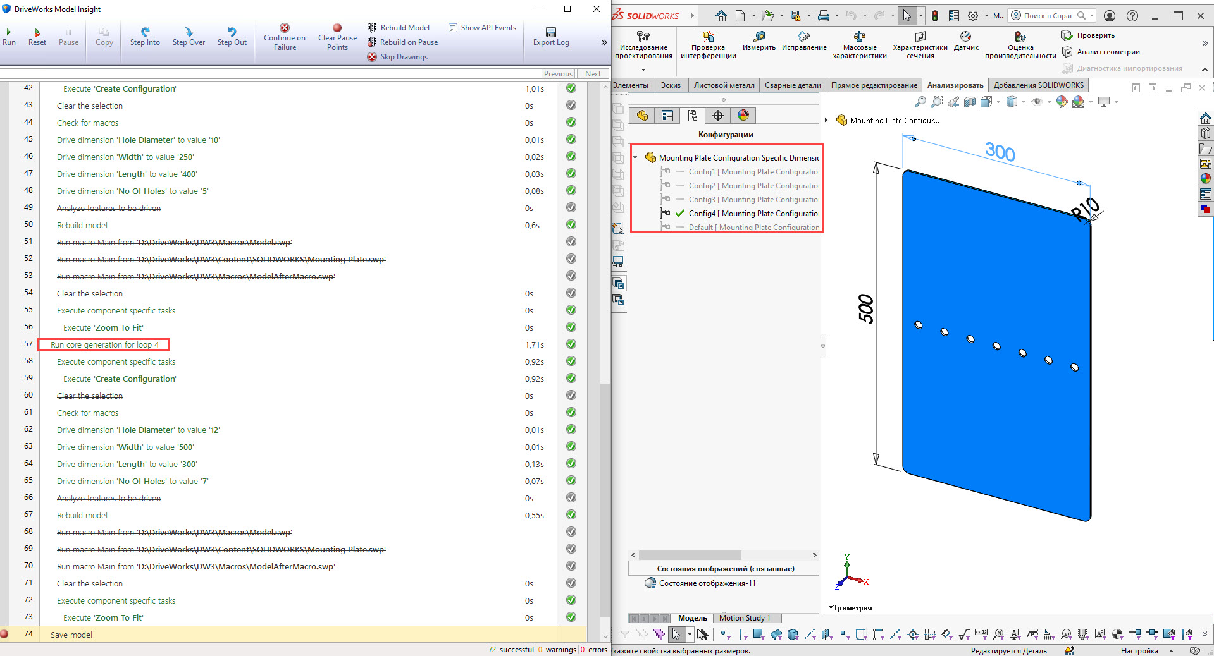Click Mass Properties (Массовые характеристики)

pos(859,45)
